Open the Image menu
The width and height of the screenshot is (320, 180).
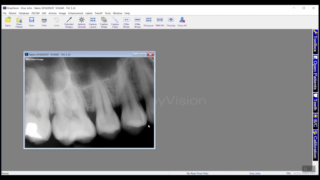point(62,13)
